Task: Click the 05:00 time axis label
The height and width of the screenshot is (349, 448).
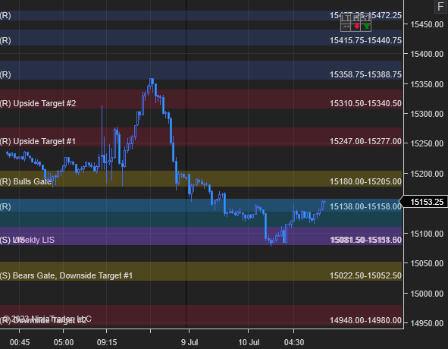Action: click(x=64, y=342)
